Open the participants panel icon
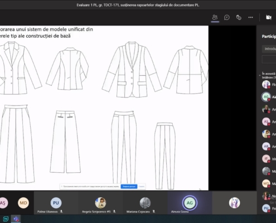Viewport: 276px width, 223px height. (x=215, y=17)
